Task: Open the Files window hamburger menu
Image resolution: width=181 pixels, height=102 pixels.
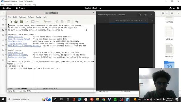Action: tap(172, 14)
